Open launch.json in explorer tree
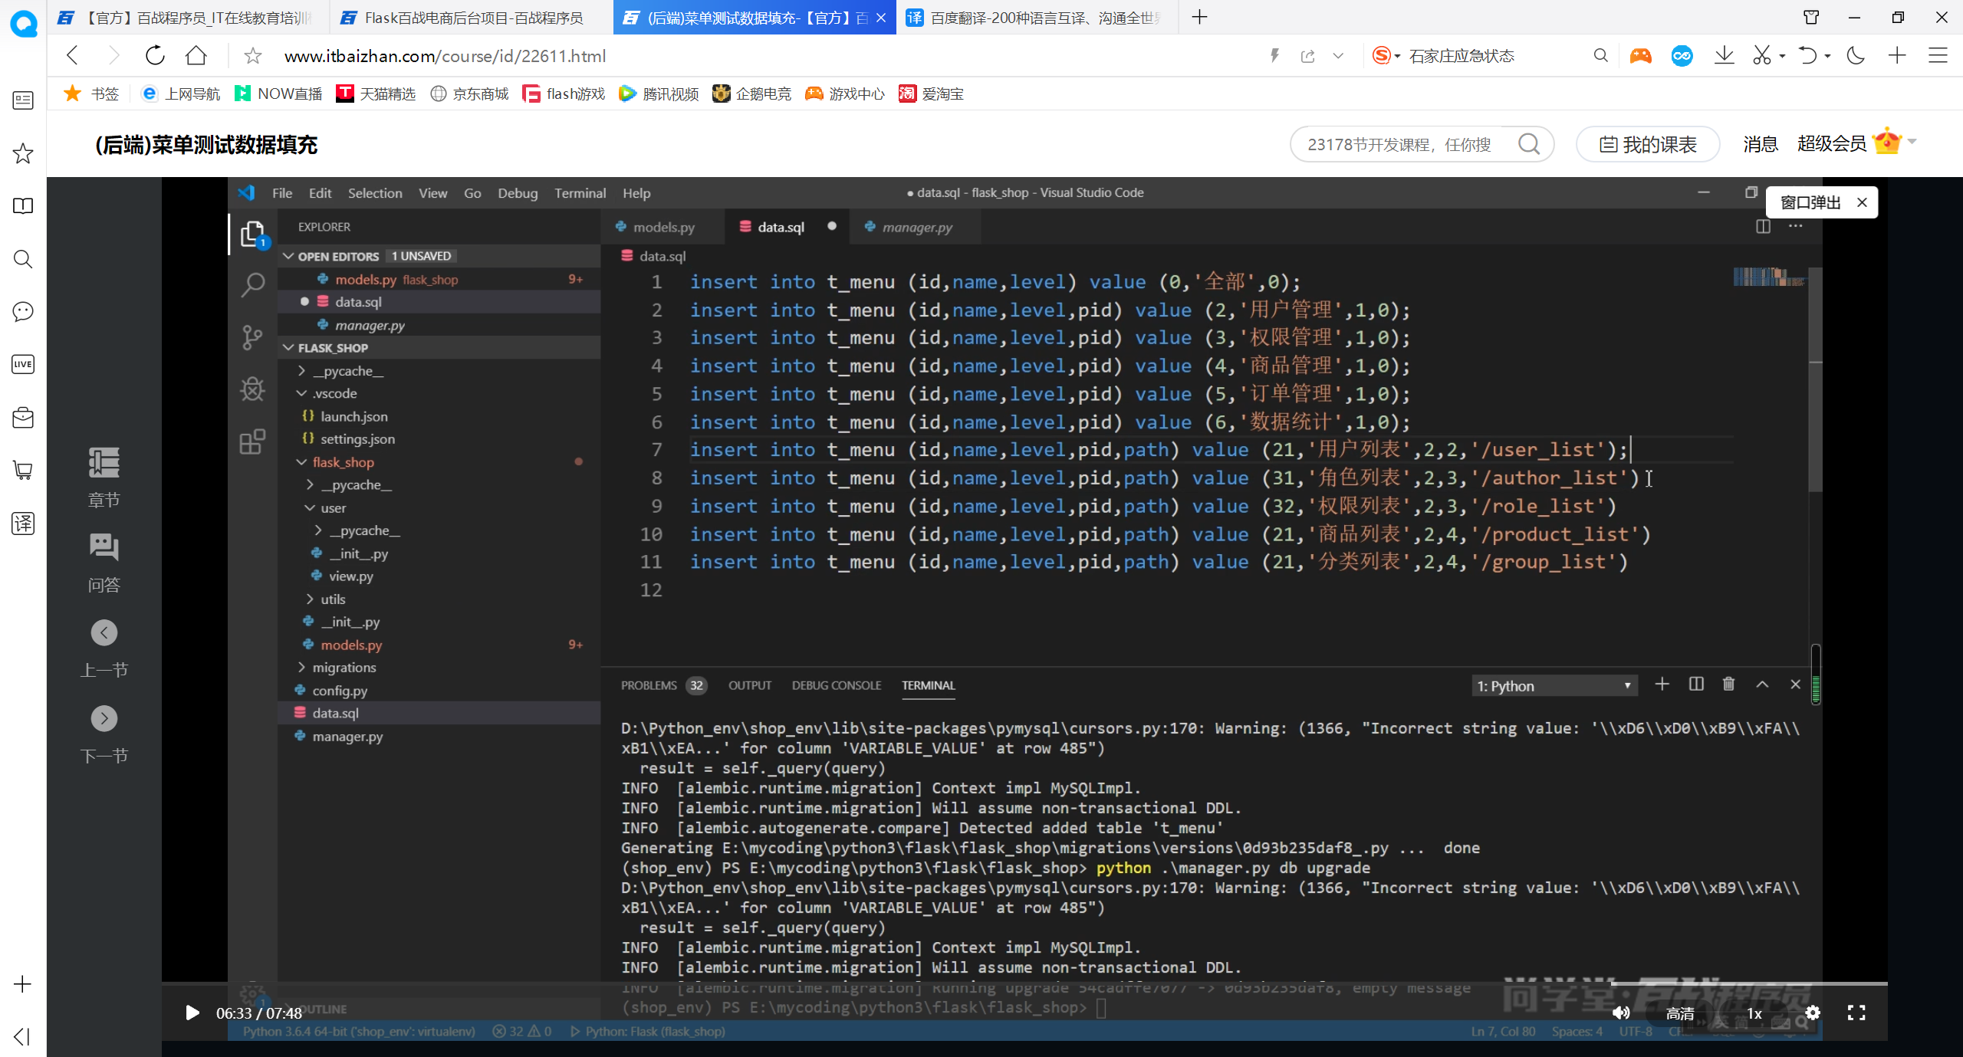Viewport: 1963px width, 1057px height. tap(353, 416)
